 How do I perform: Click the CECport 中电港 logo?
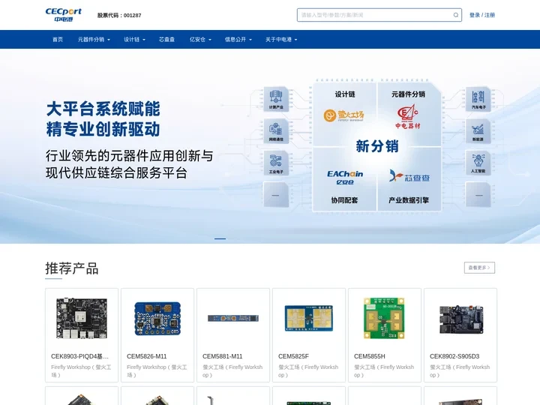click(x=63, y=15)
